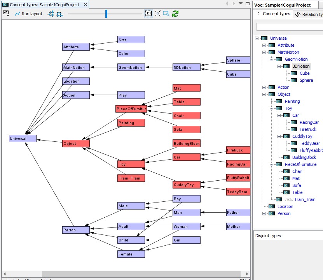This screenshot has height=280, width=323.
Task: Expand the Action tree node
Action: click(264, 87)
